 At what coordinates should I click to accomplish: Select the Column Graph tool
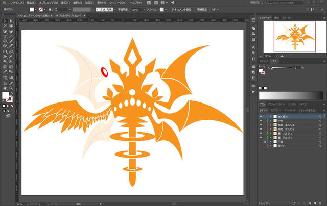click(11, 78)
